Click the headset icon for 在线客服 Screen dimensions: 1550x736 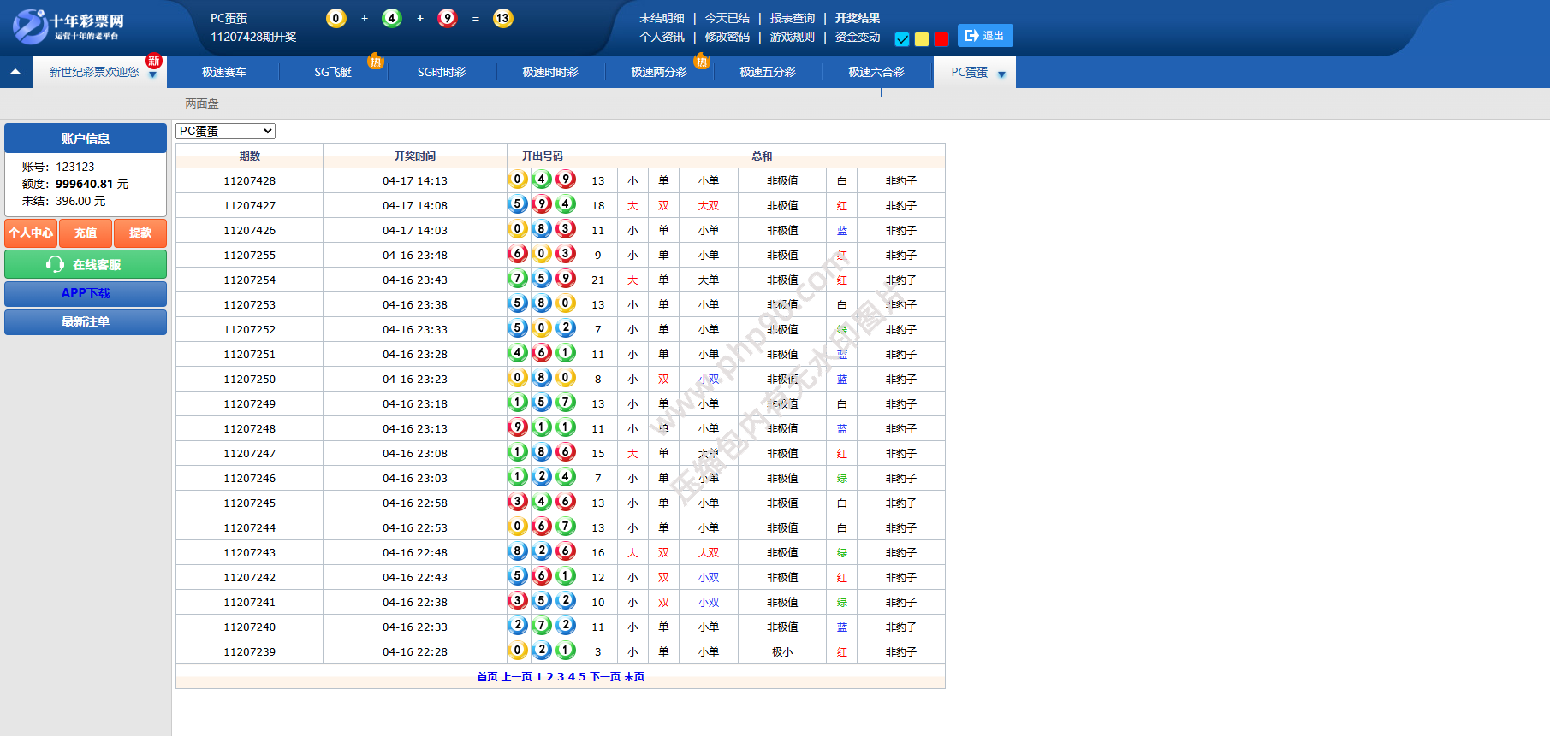coord(55,264)
